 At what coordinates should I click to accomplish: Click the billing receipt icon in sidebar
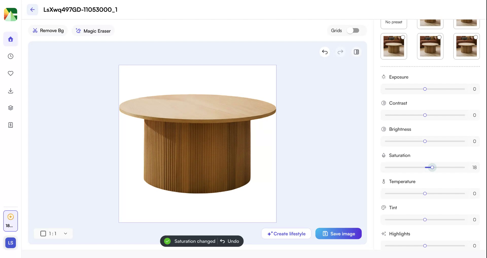coord(10,125)
